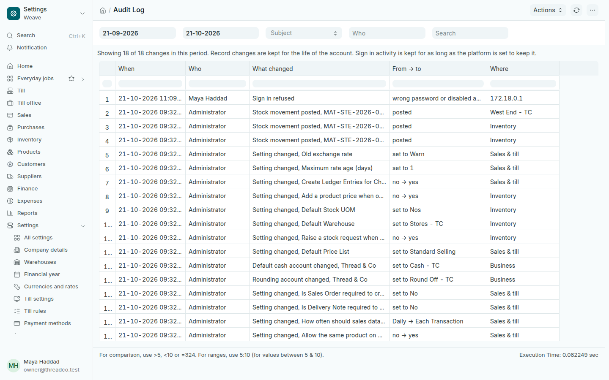Screen dimensions: 609x380
Task: Go to Reports in sidebar
Action: pyautogui.click(x=27, y=213)
